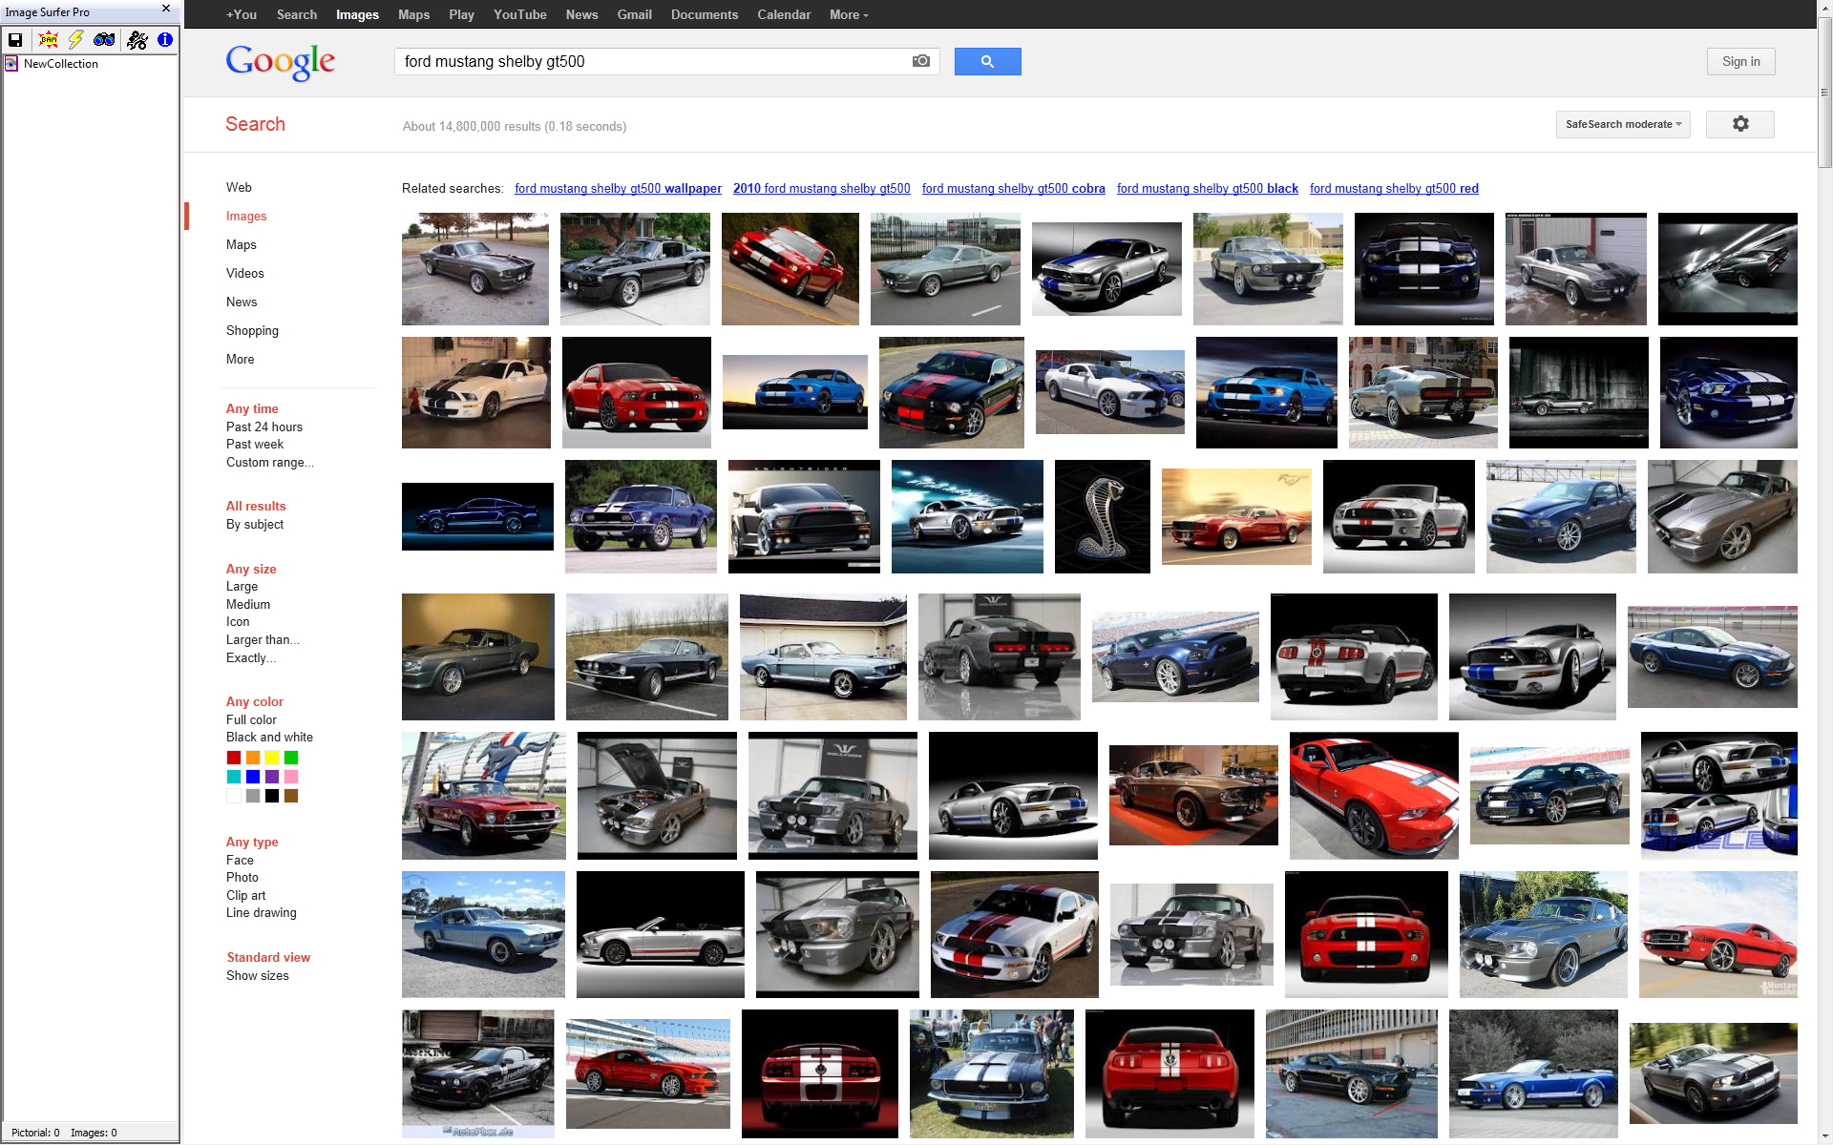Open related search gt500 wallpaper
Image resolution: width=1833 pixels, height=1145 pixels.
(x=618, y=188)
